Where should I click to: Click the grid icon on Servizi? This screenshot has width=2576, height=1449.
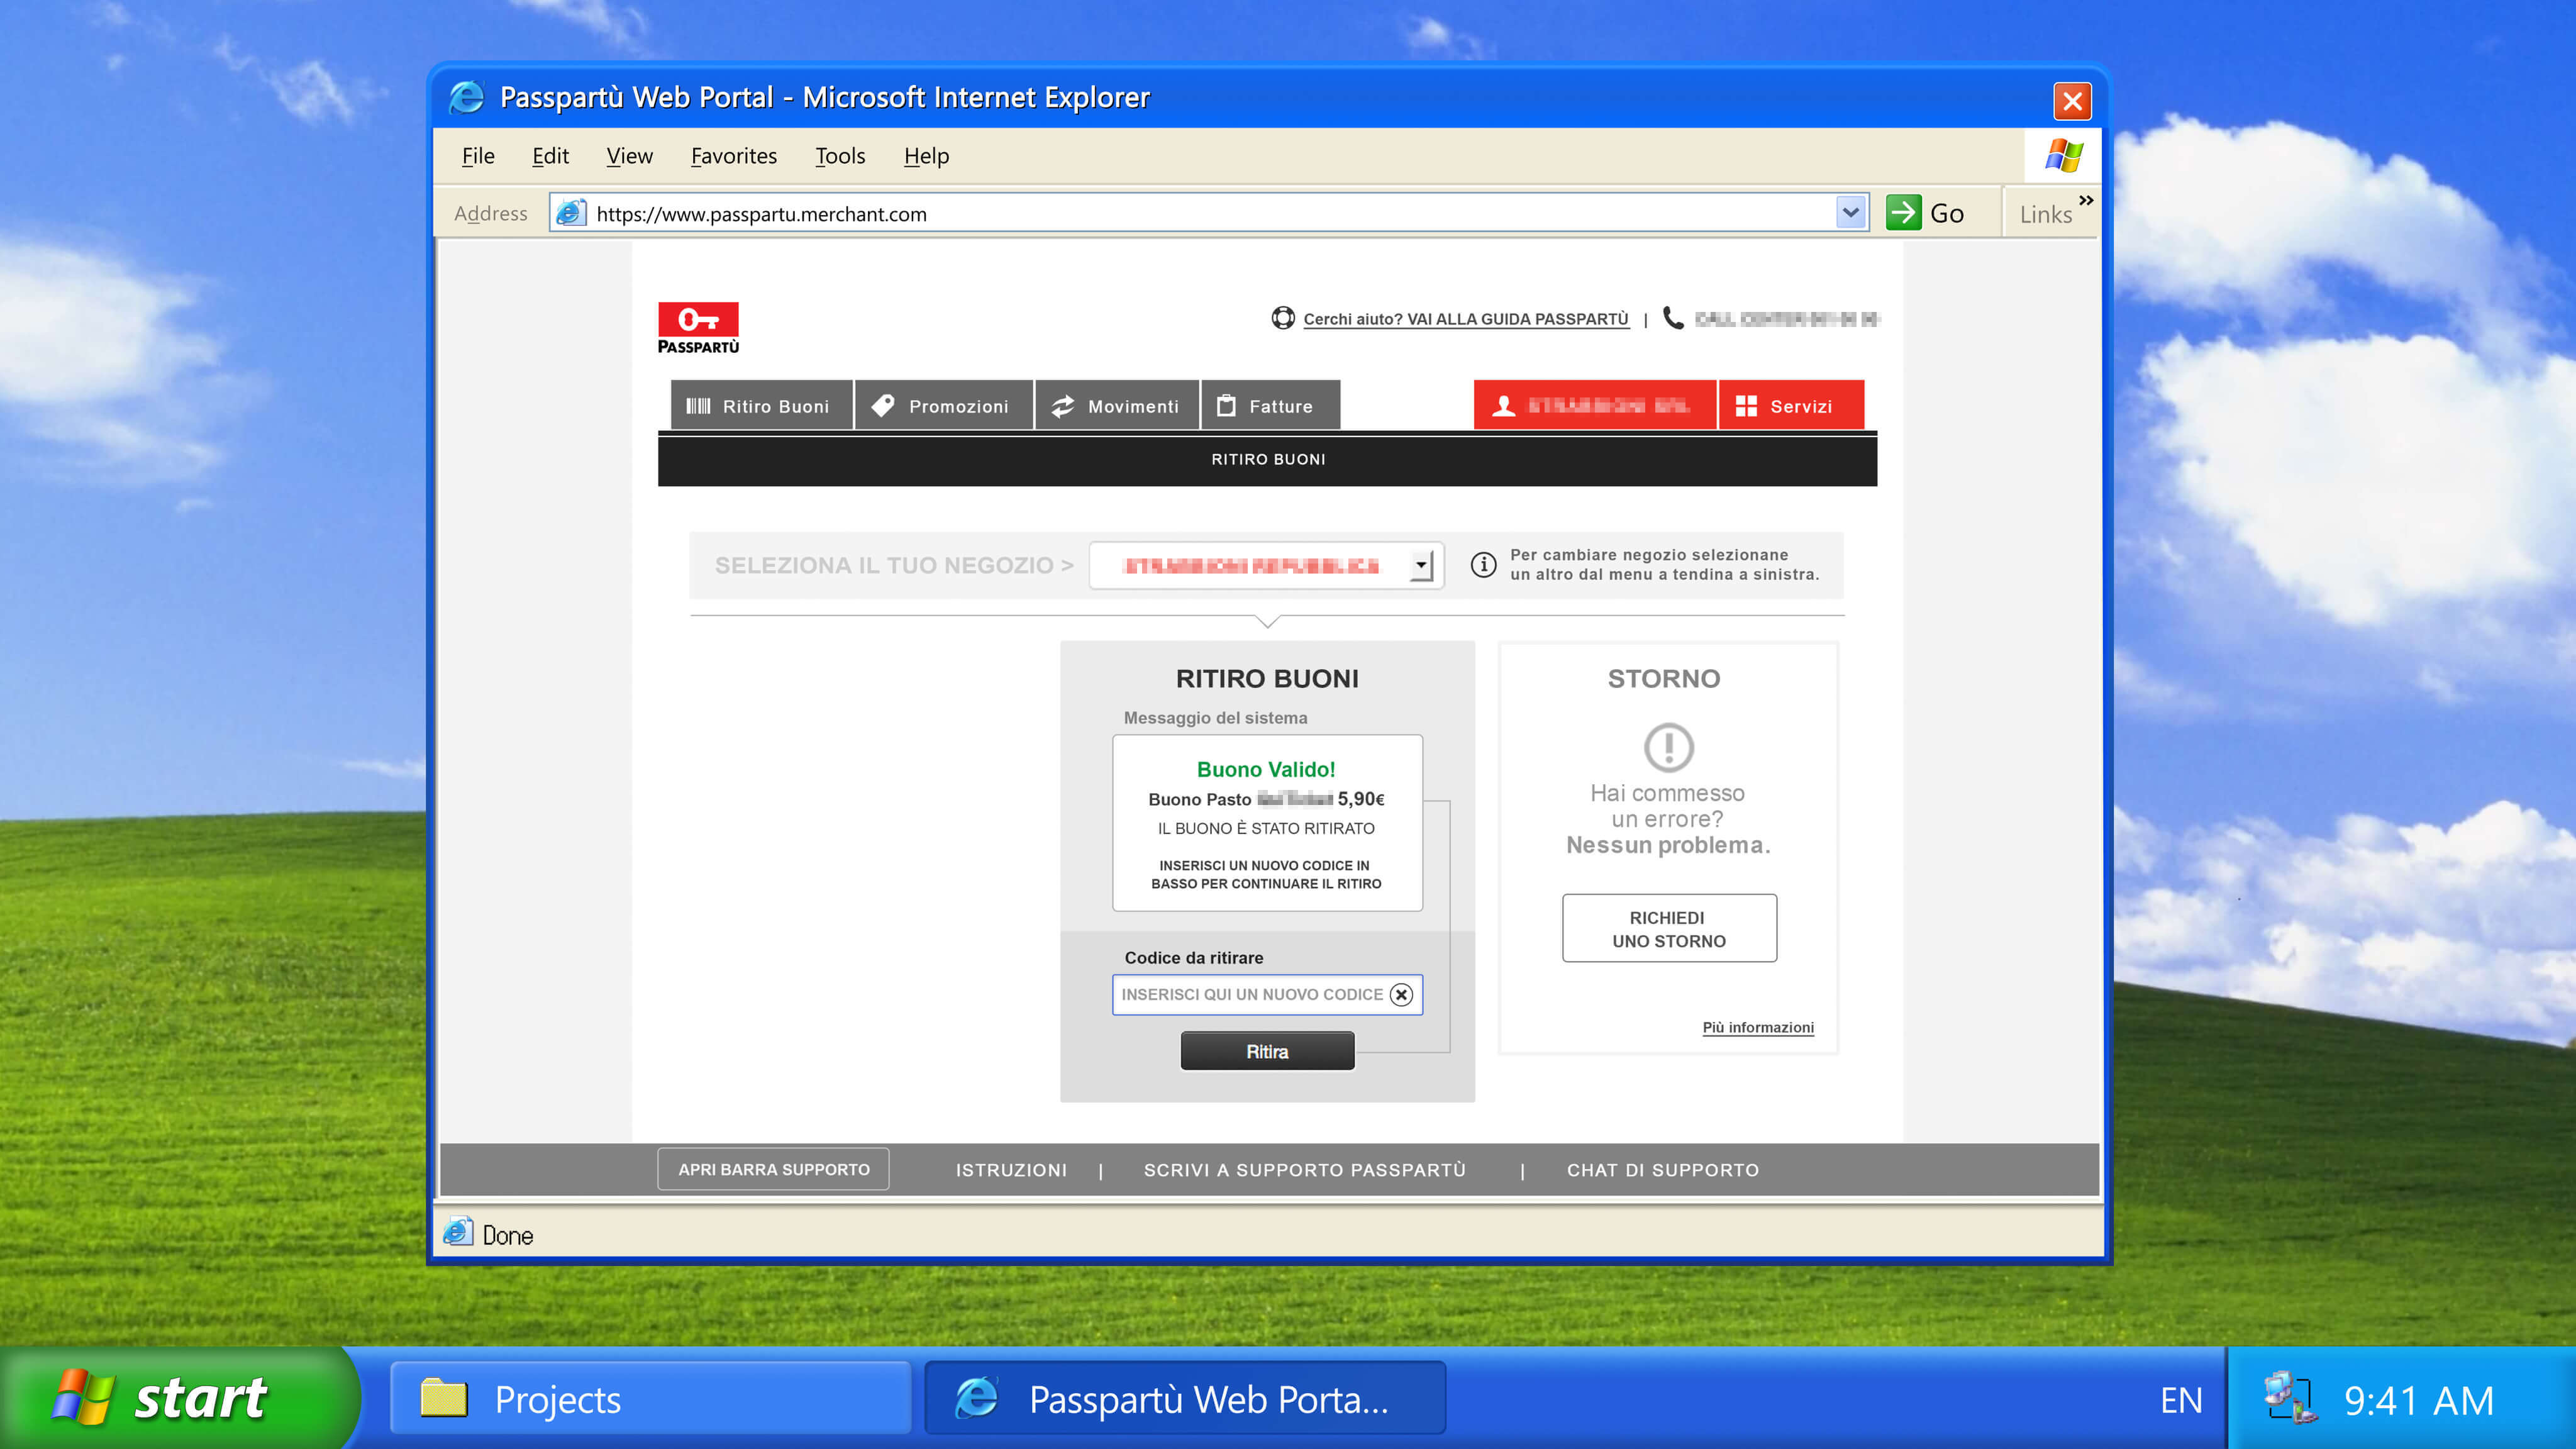pyautogui.click(x=1746, y=406)
